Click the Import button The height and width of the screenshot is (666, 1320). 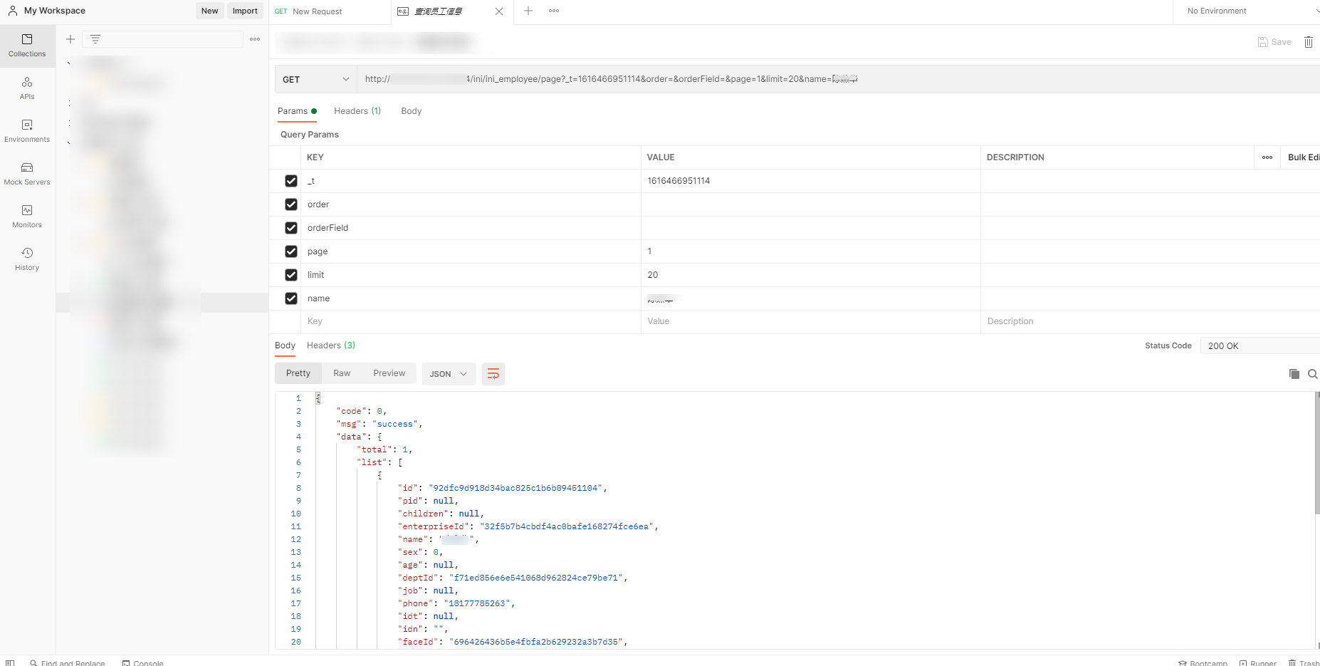245,11
